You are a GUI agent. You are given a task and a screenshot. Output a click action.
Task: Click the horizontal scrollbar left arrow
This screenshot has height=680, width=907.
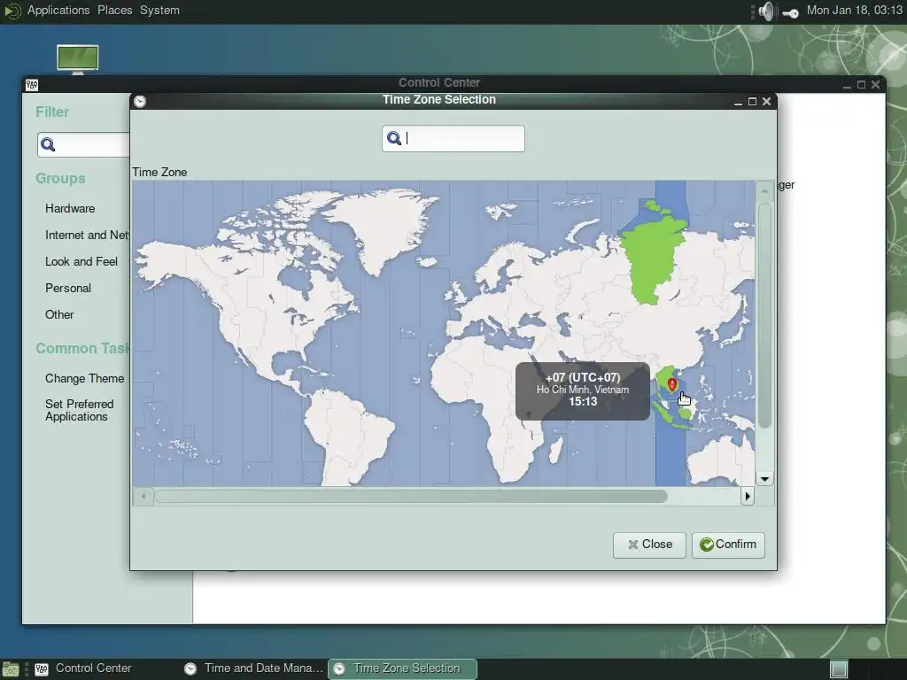(x=143, y=496)
